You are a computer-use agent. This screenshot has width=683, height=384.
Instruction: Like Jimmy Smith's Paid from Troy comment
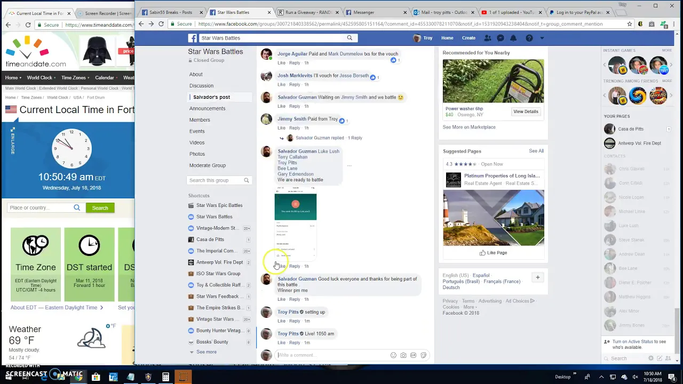coord(282,128)
